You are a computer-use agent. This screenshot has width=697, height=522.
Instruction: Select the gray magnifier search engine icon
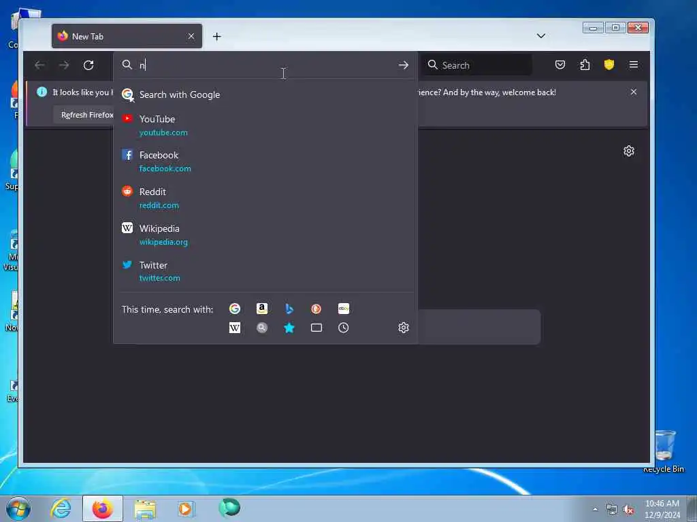pos(262,328)
